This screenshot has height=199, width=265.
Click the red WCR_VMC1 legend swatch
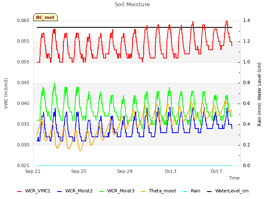(19, 191)
